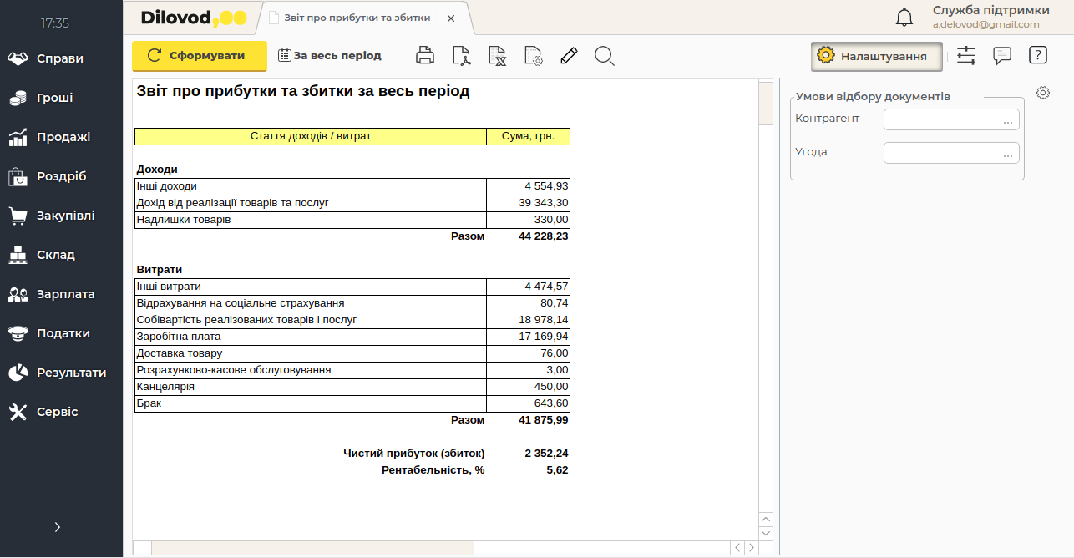
Task: Click the gear above selection conditions panel
Action: click(1042, 93)
